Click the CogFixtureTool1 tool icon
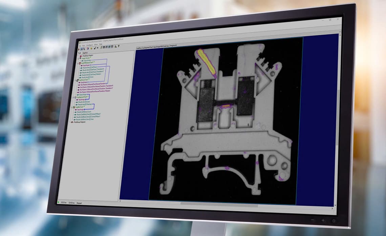Image resolution: width=386 pixels, height=236 pixels. tap(78, 80)
